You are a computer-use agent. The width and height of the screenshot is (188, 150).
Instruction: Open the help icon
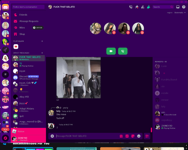pos(183,7)
